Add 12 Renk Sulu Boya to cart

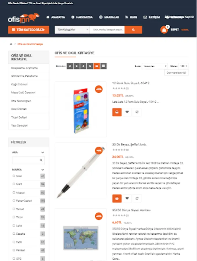[x=117, y=112]
